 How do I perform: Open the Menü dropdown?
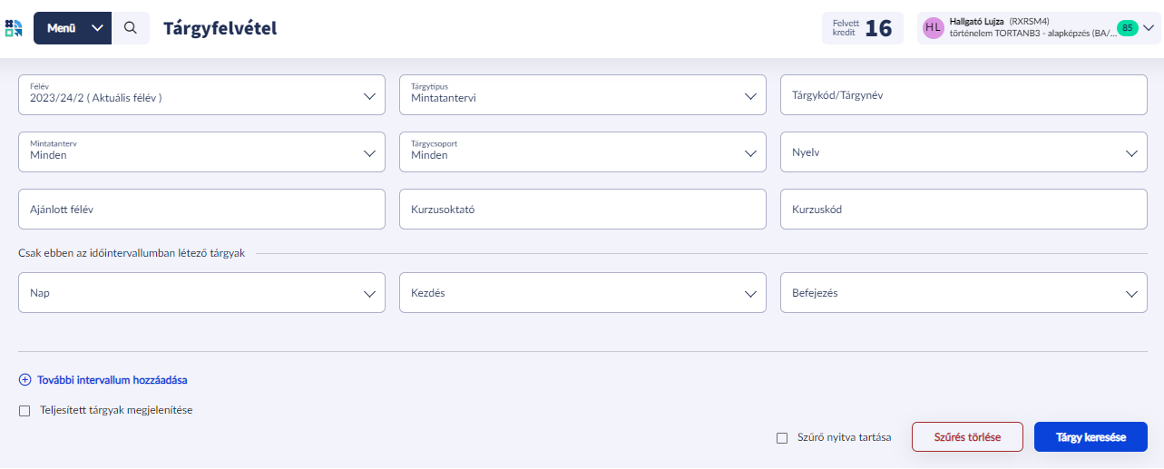(73, 28)
